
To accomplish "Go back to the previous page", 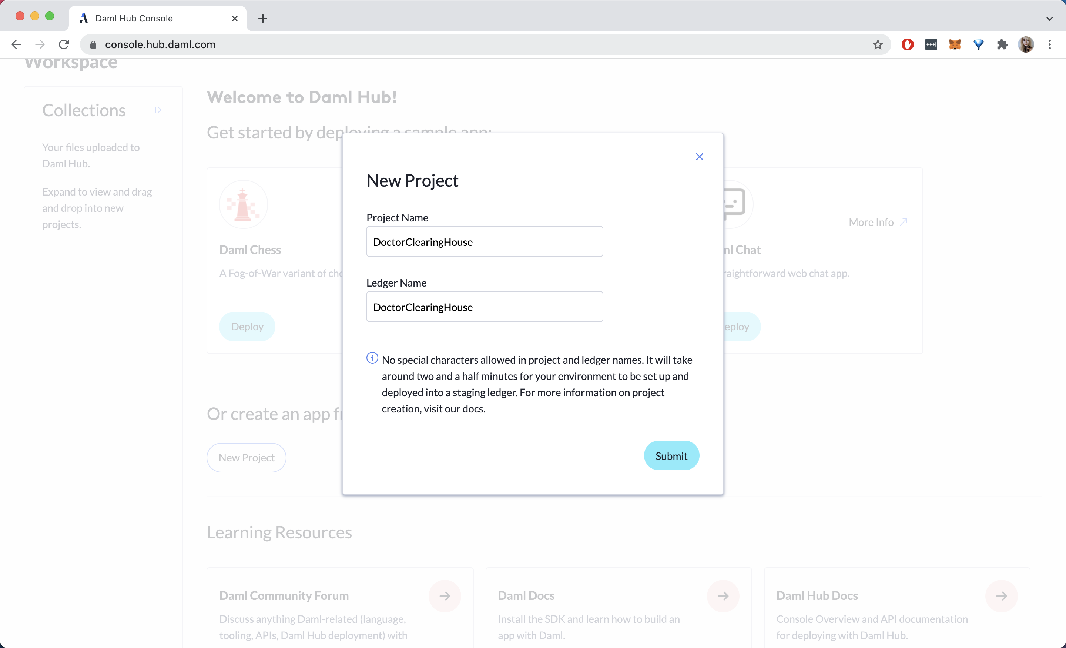I will point(16,44).
